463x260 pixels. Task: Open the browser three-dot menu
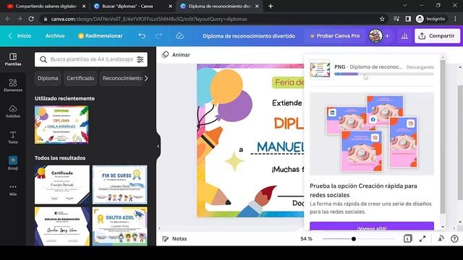pos(455,19)
